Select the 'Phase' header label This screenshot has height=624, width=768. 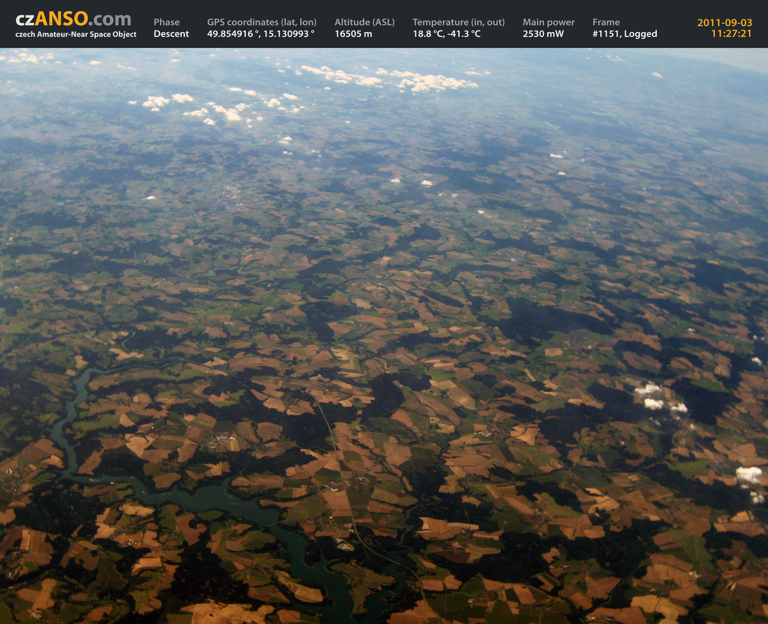[x=166, y=22]
